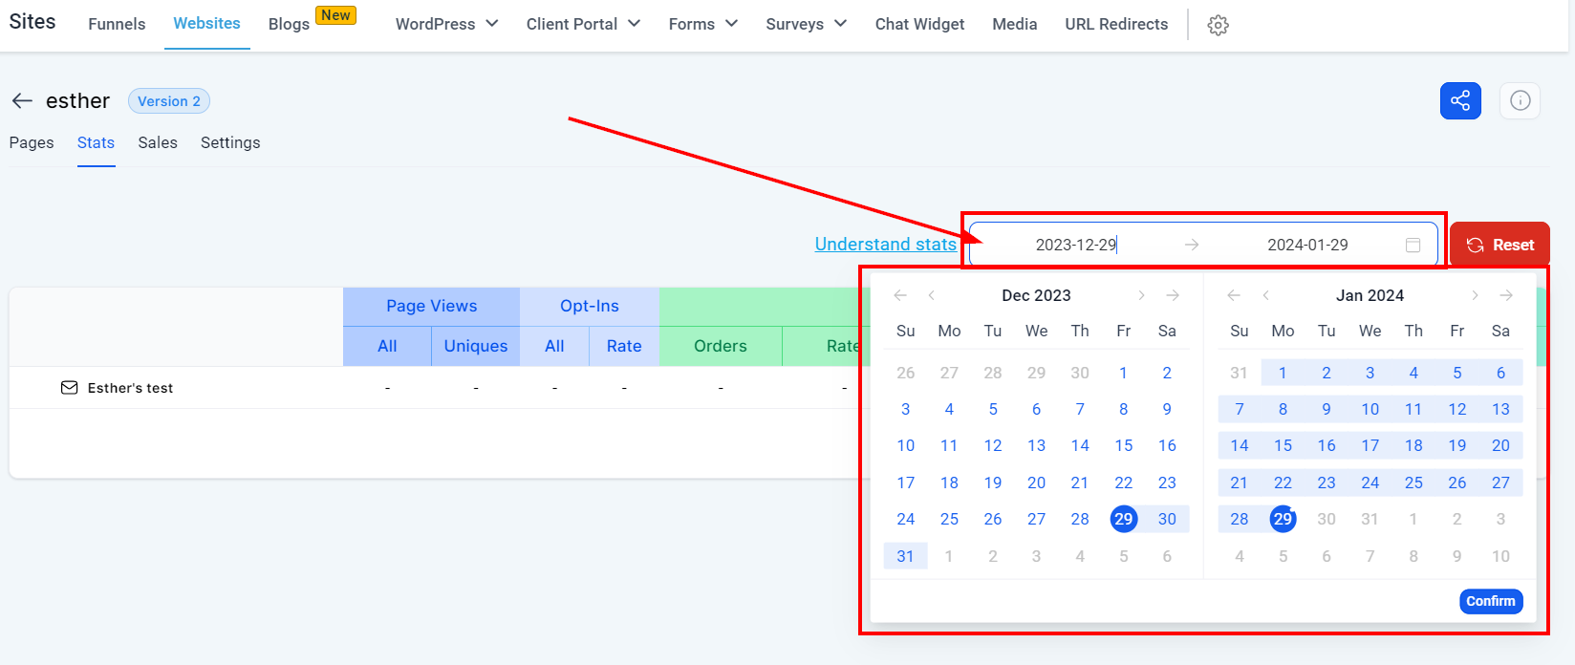Click the red Reset button
Screen dimensions: 1575x665
tap(1499, 245)
